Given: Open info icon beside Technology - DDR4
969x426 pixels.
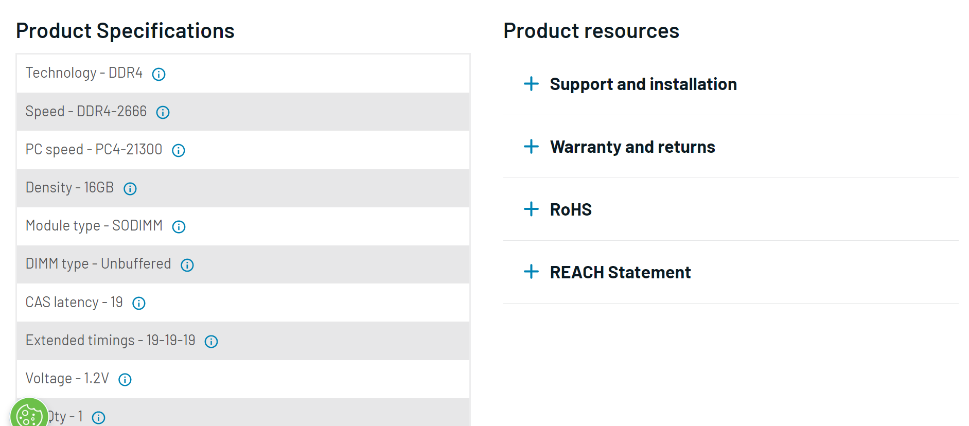Looking at the screenshot, I should 158,74.
